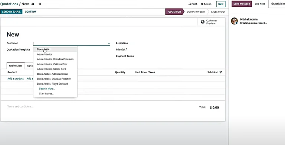Click the Quantity column header

pos(120,72)
